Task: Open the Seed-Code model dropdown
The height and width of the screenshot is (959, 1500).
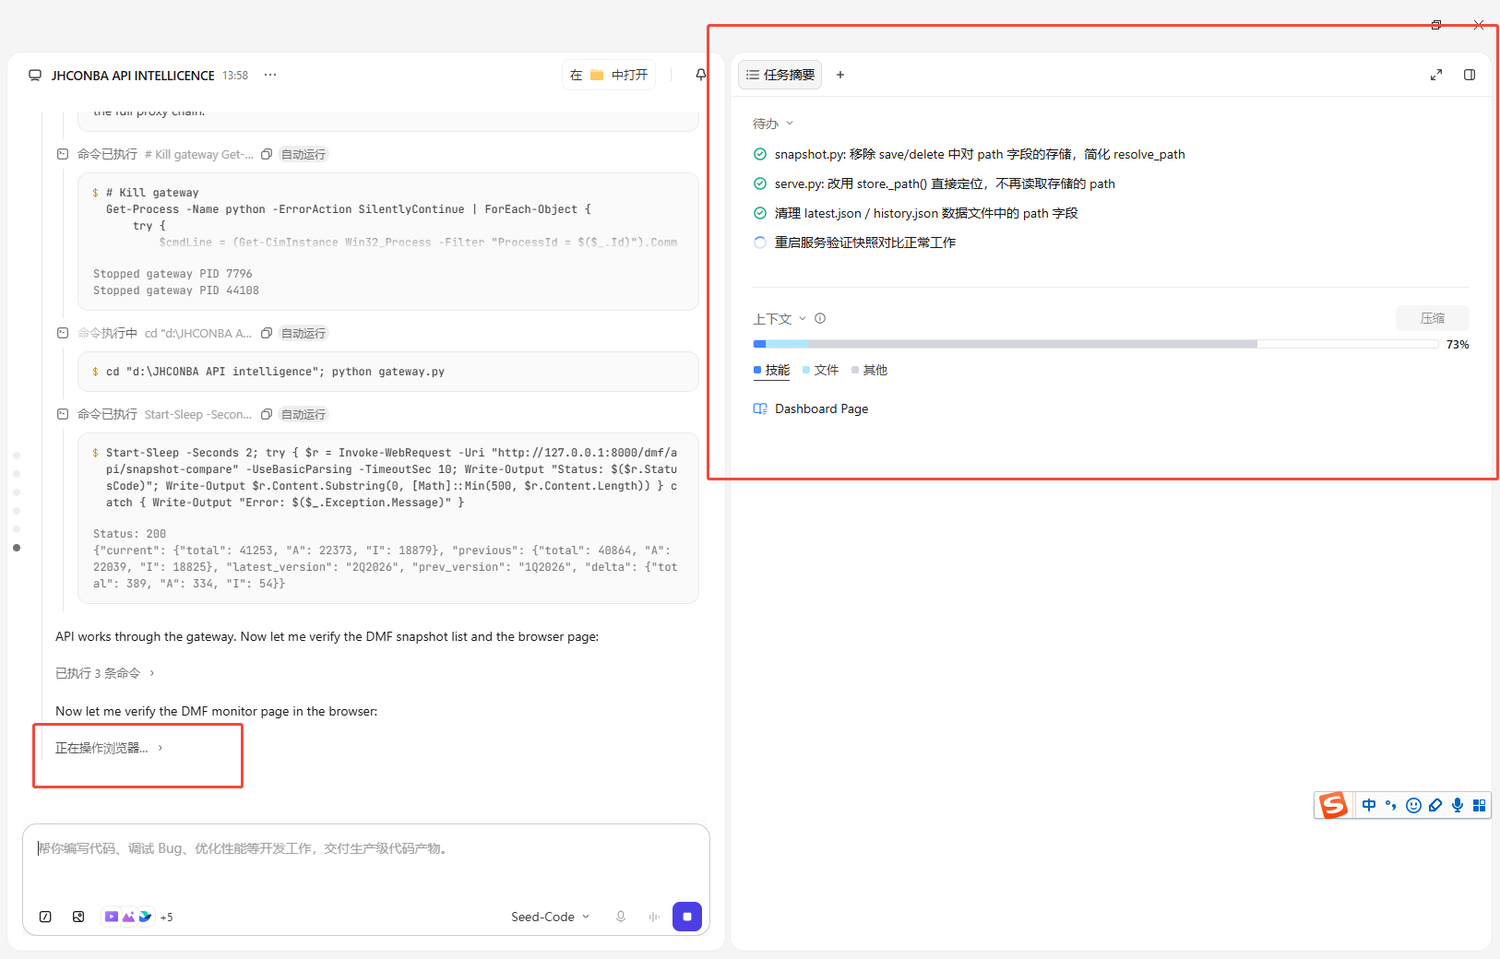Action: (x=550, y=917)
